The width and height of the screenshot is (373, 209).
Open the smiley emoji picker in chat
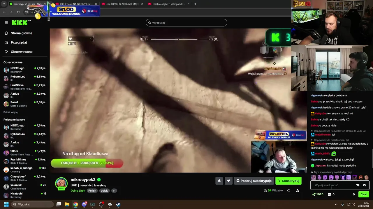[364, 185]
